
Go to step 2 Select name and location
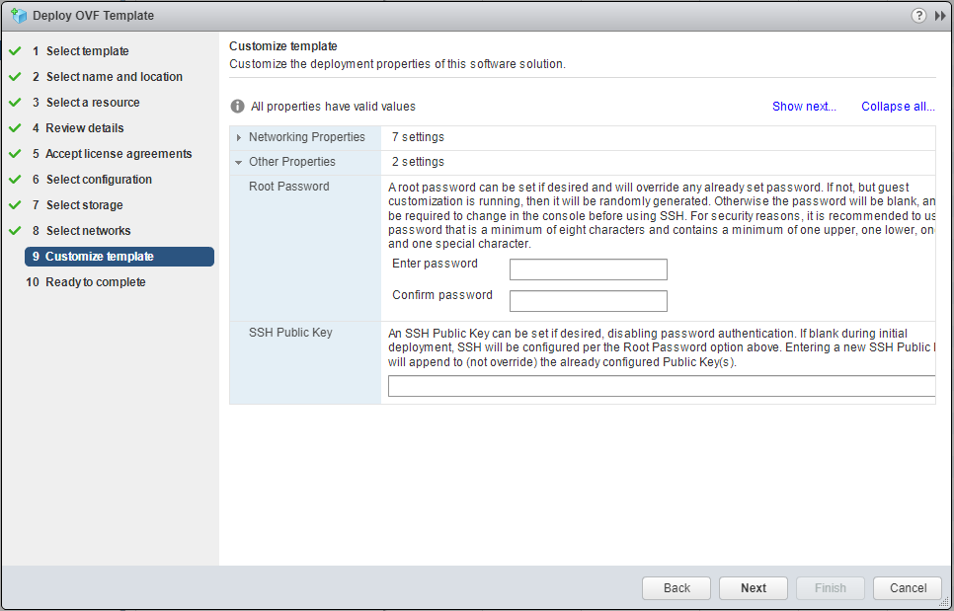pyautogui.click(x=114, y=77)
